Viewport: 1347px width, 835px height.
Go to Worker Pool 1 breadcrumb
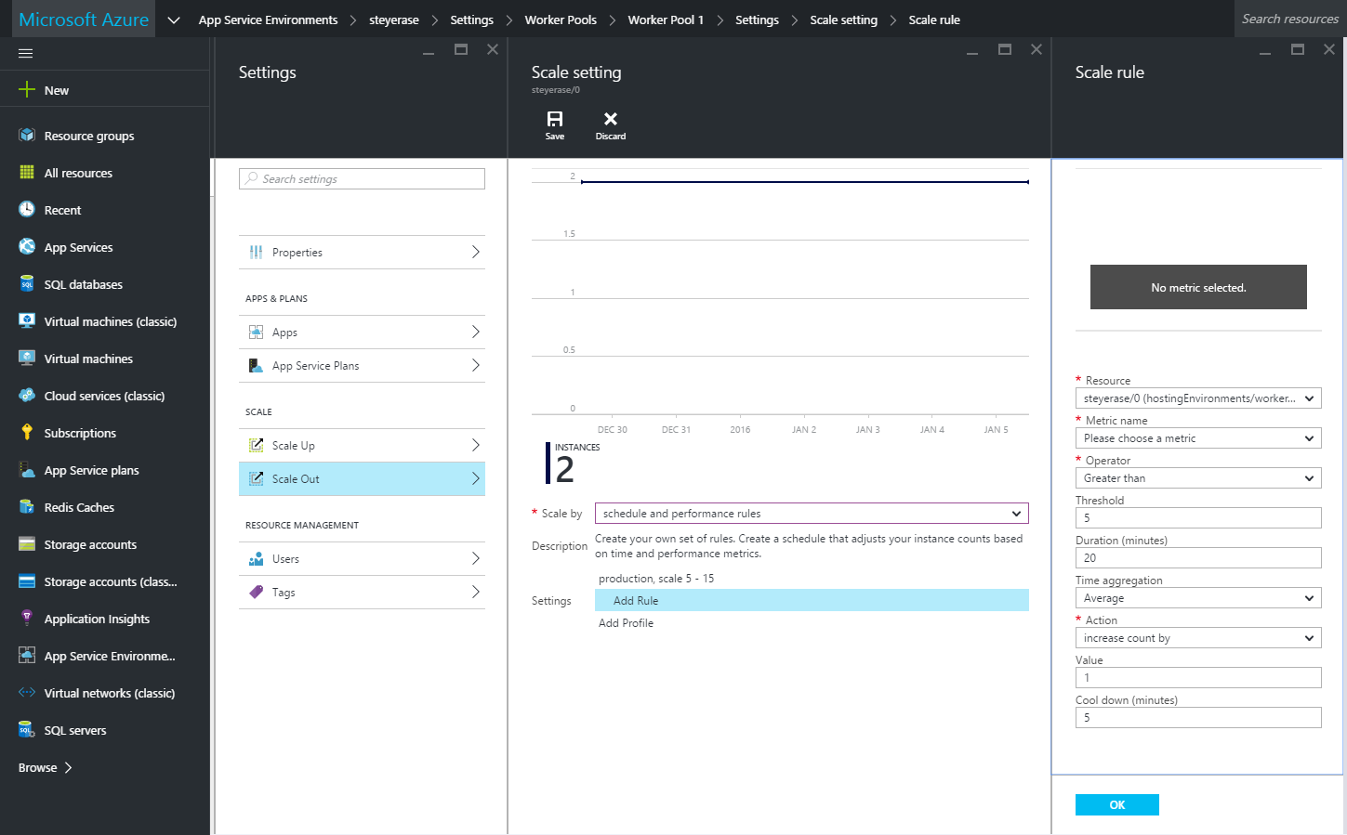click(x=666, y=20)
